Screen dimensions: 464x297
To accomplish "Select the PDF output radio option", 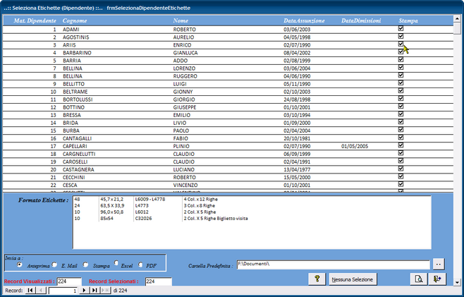I will [140, 265].
